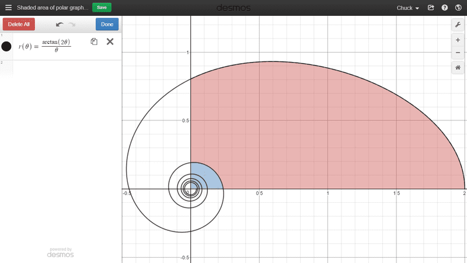Click the empty expression row 2
The width and height of the screenshot is (467, 263).
coord(64,67)
